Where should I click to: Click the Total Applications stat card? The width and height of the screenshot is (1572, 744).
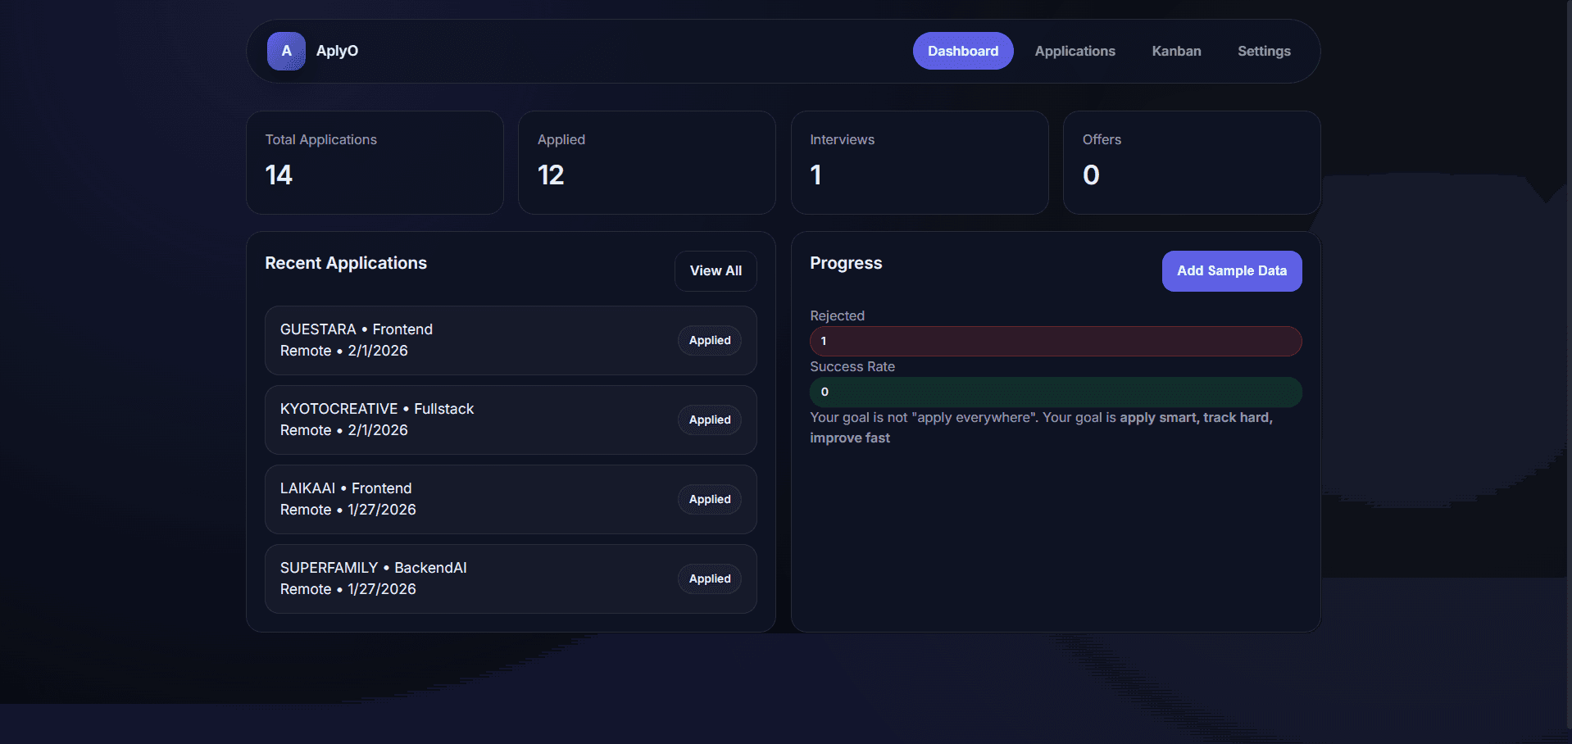375,162
